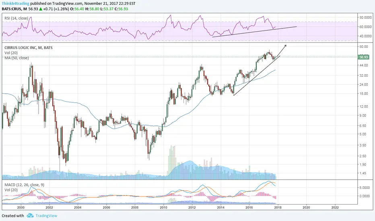Click the 2010 label on time axis
Image resolution: width=375 pixels, height=221 pixels.
164,207
